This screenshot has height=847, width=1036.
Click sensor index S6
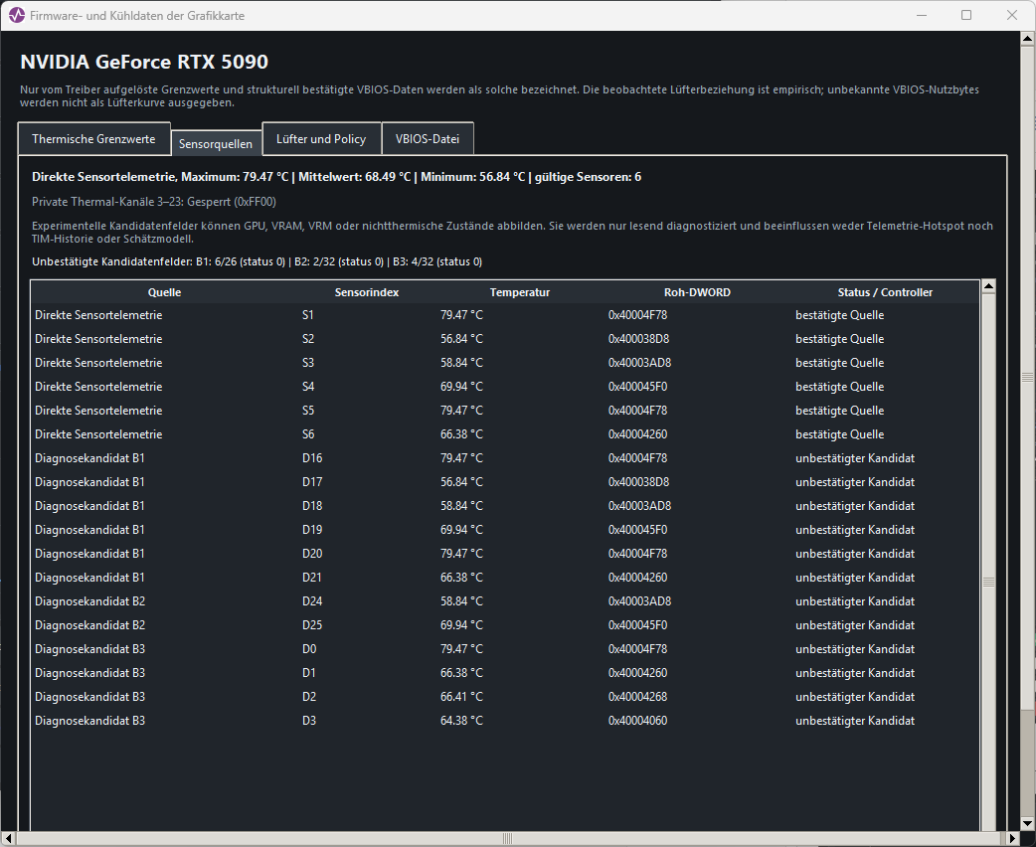click(x=308, y=434)
